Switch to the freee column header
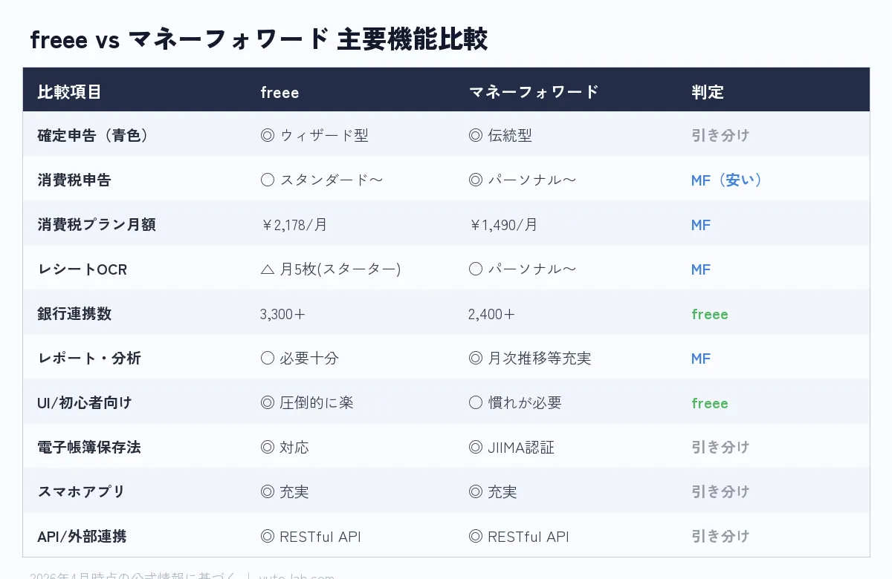 point(279,92)
